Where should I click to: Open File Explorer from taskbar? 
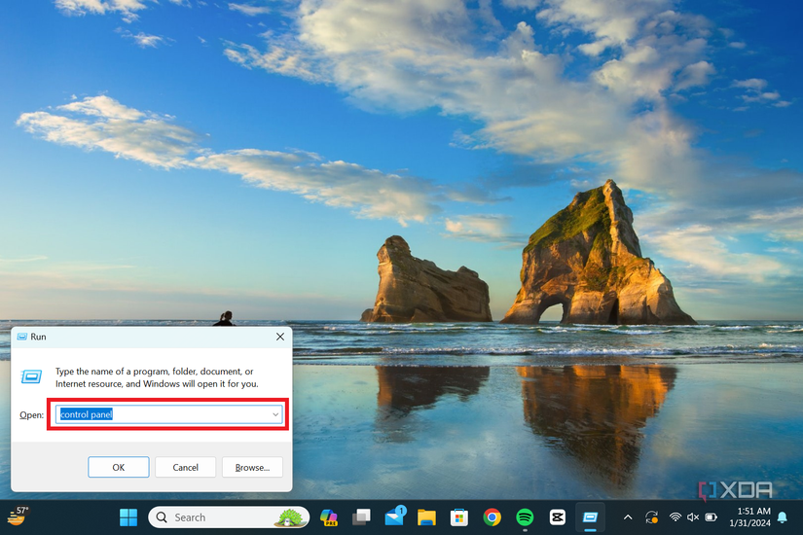tap(426, 517)
